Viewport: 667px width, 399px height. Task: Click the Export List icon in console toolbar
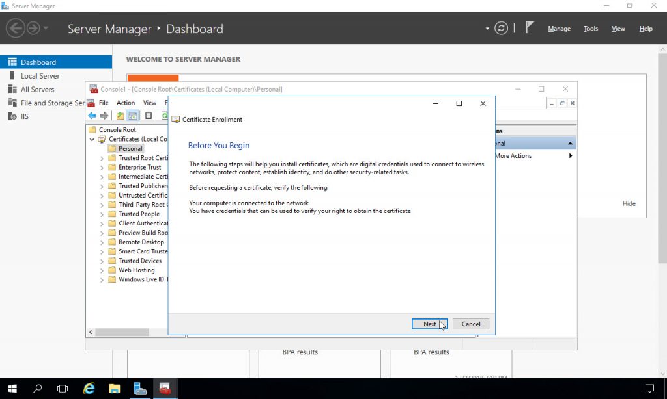(120, 116)
